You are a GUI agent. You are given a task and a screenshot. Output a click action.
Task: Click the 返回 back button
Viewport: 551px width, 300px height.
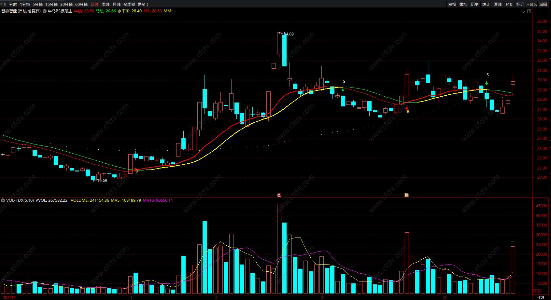[x=543, y=5]
